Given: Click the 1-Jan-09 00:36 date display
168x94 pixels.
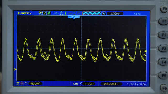Looking at the screenshot, I should 136,84.
